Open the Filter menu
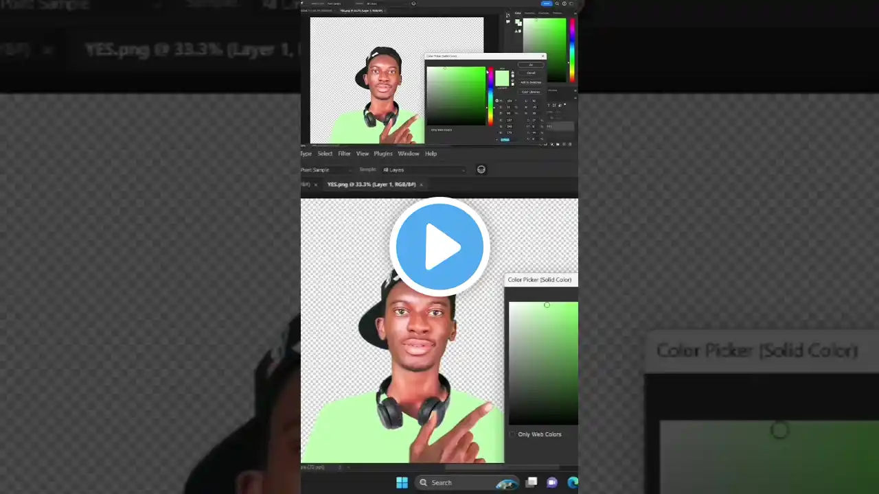 coord(344,153)
